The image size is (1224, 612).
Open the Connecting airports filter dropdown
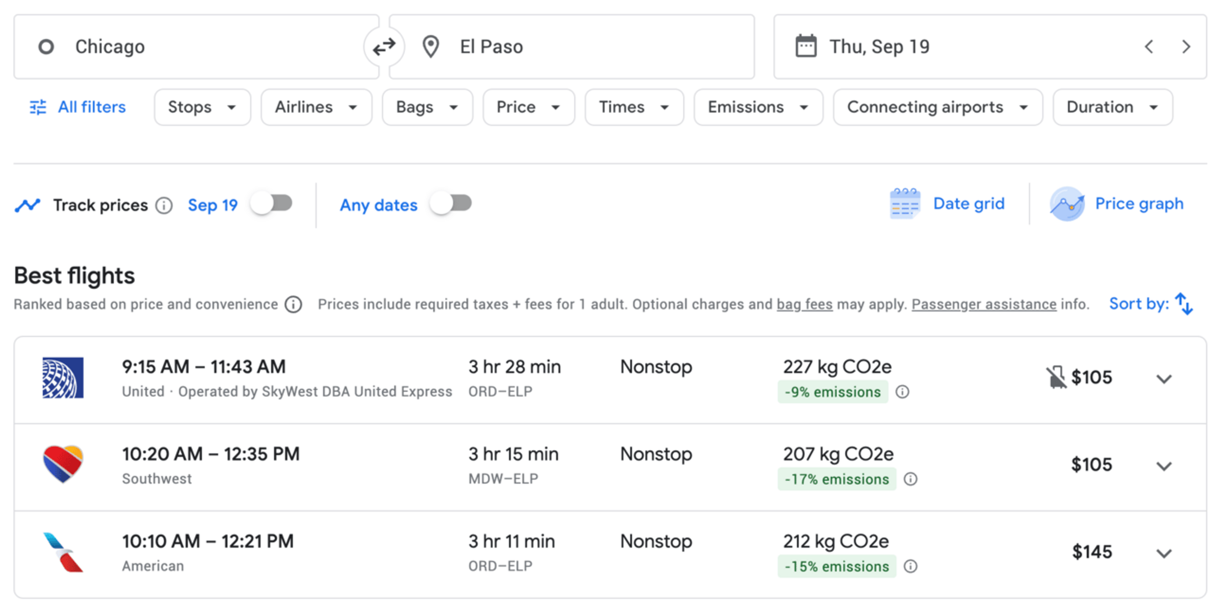tap(938, 107)
